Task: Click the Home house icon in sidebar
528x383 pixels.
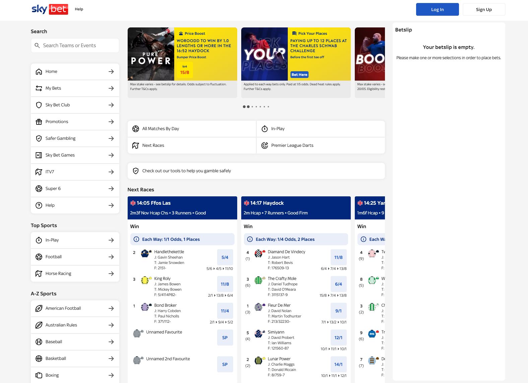Action: (x=39, y=72)
